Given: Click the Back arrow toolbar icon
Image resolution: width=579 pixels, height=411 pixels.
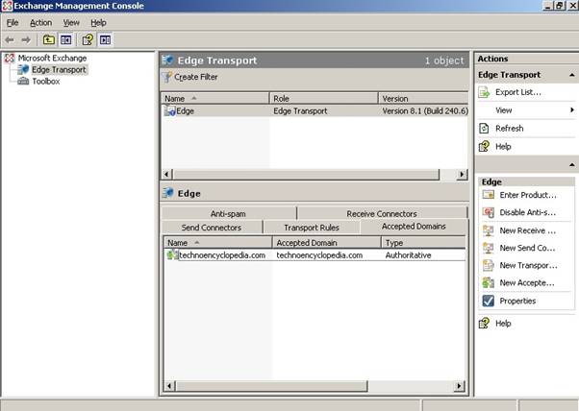Looking at the screenshot, I should point(10,39).
